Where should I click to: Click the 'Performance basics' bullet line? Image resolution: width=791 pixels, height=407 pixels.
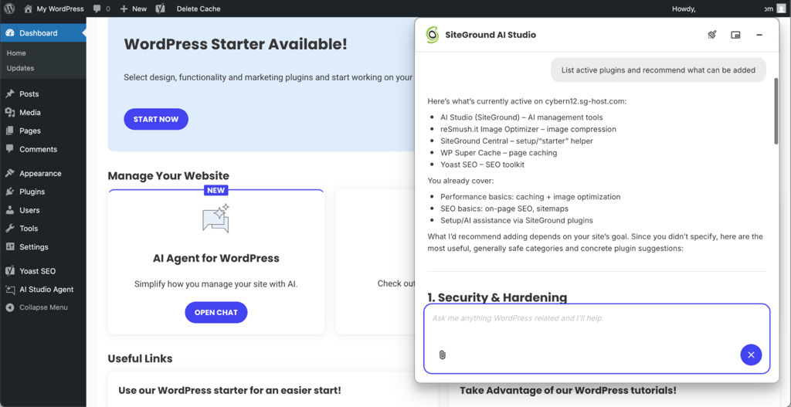530,197
